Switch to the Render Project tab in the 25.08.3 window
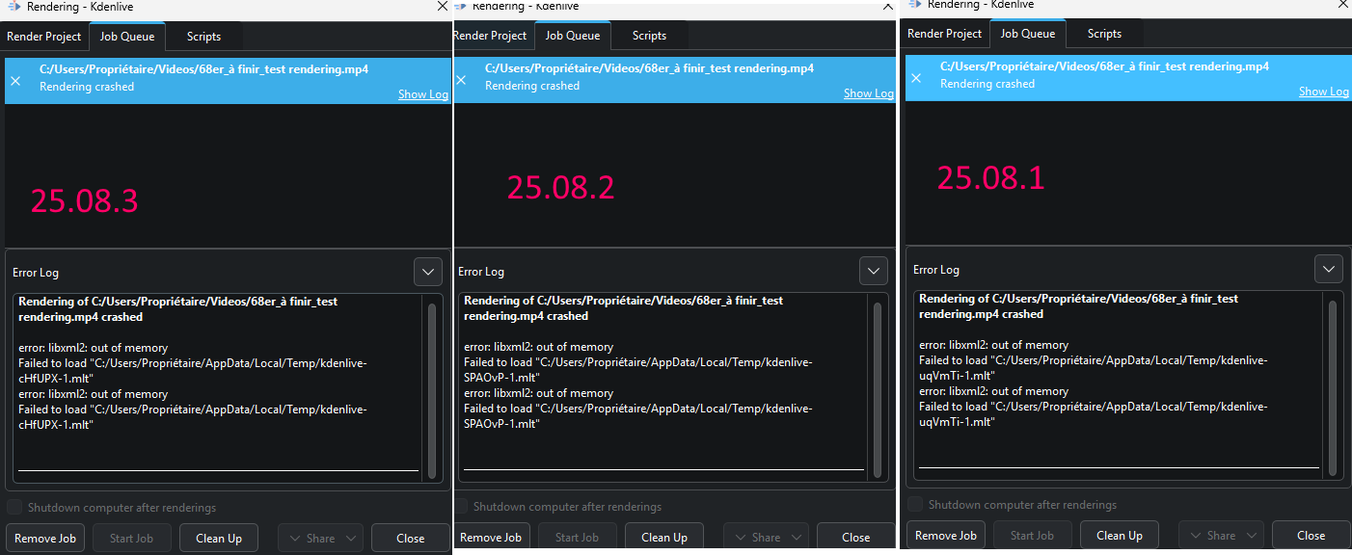 (x=44, y=37)
